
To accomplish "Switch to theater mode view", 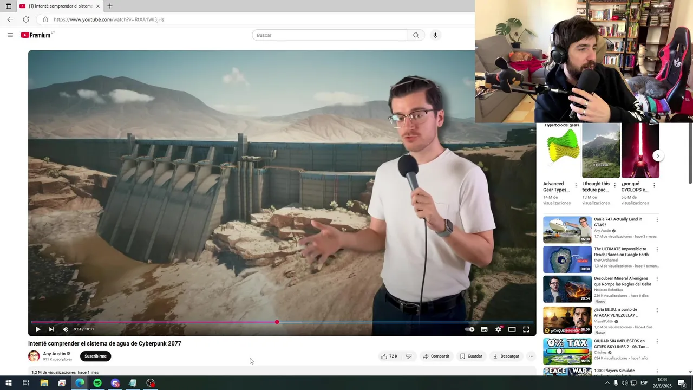I will [512, 329].
